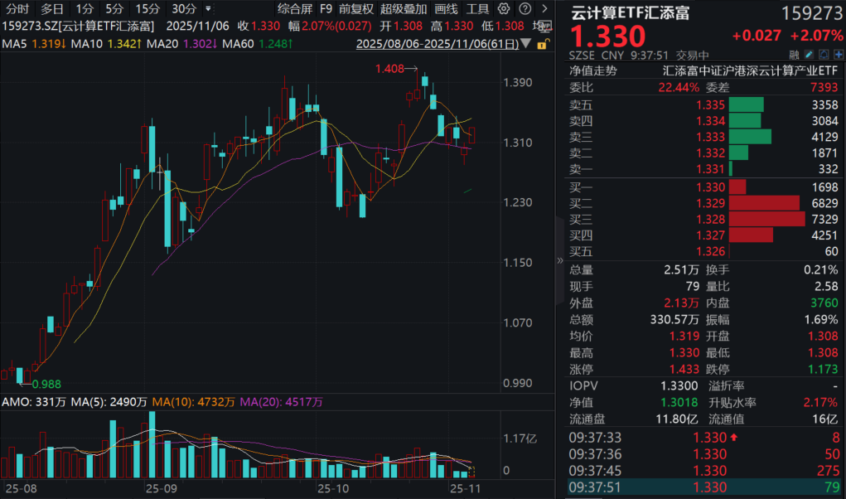This screenshot has width=846, height=499.
Task: Click the > arrow to show more menu items
Action: [x=546, y=8]
